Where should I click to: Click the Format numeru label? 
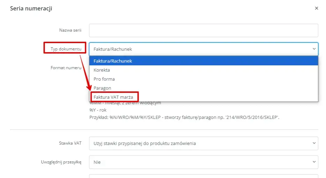(66, 68)
